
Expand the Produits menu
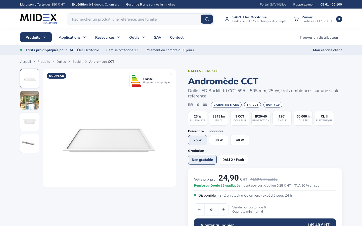[36, 37]
